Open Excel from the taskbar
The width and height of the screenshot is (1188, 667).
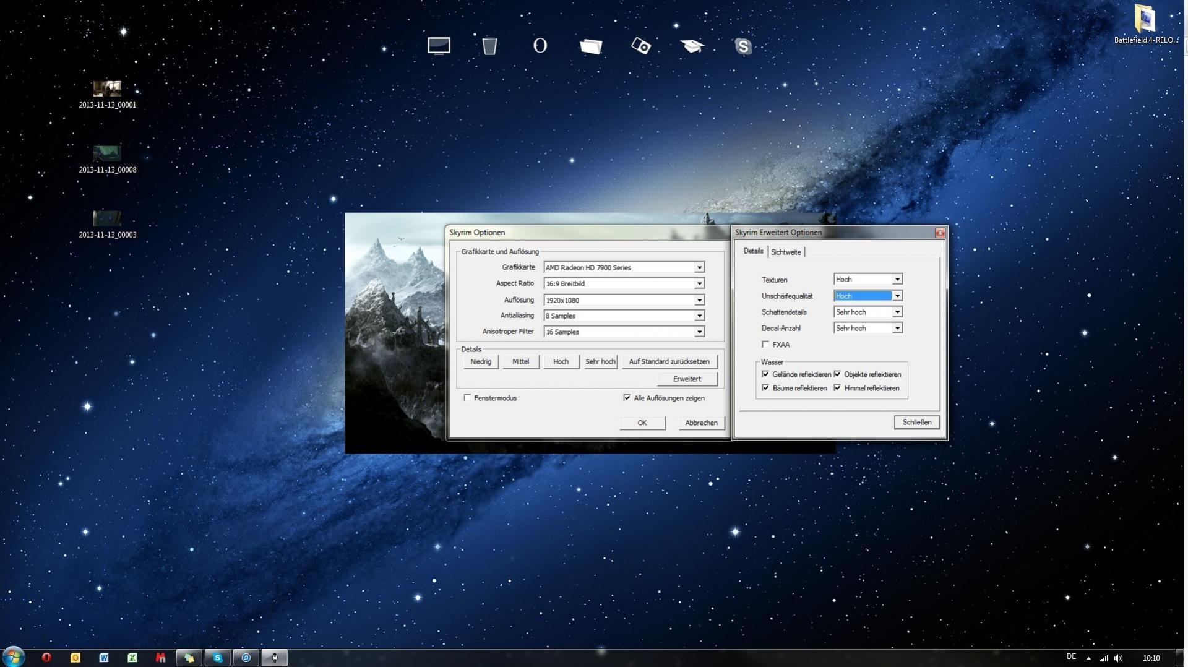click(x=132, y=658)
